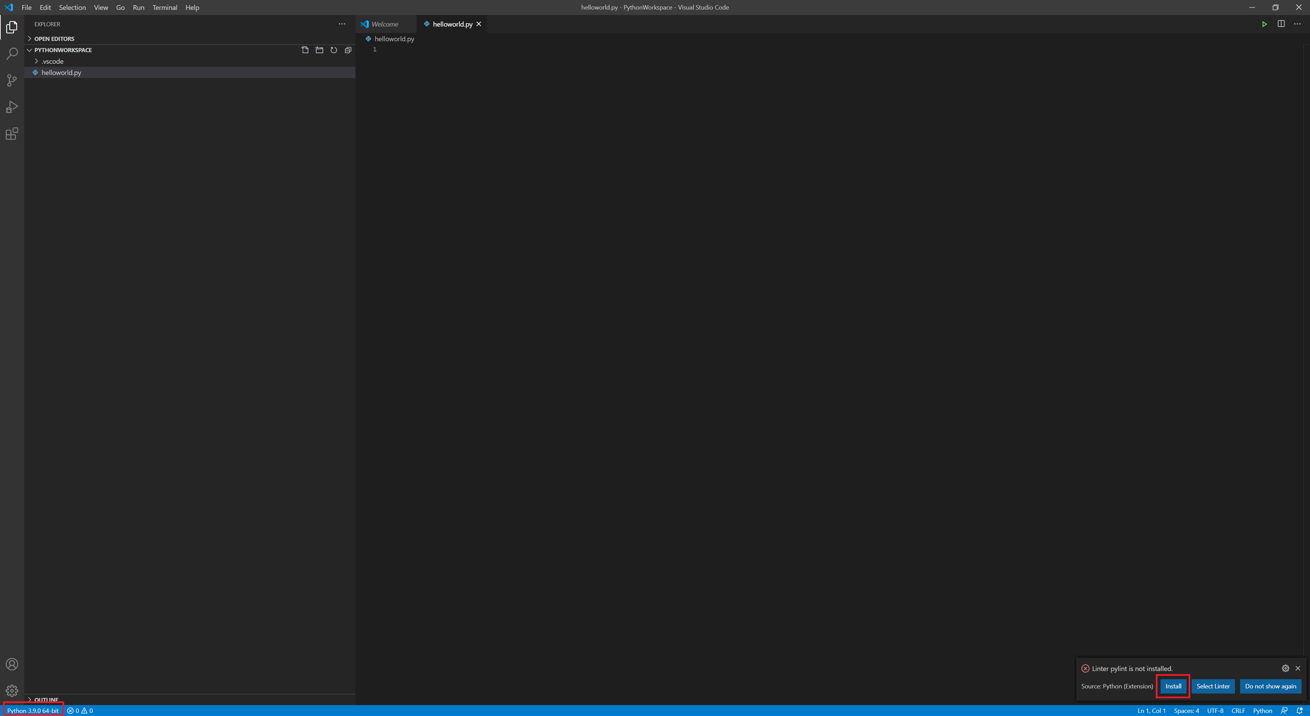Click Install for pylint linter

[1173, 686]
